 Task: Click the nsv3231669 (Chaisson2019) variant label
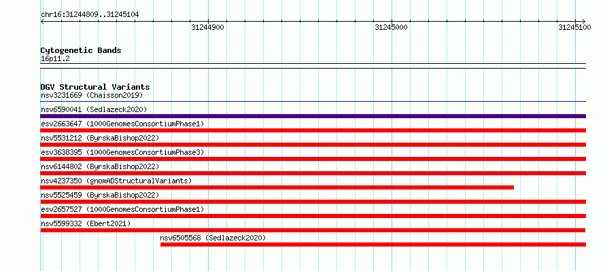click(92, 95)
